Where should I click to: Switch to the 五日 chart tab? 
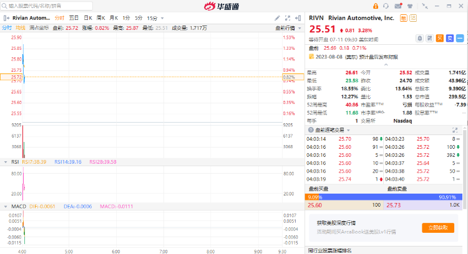74,18
